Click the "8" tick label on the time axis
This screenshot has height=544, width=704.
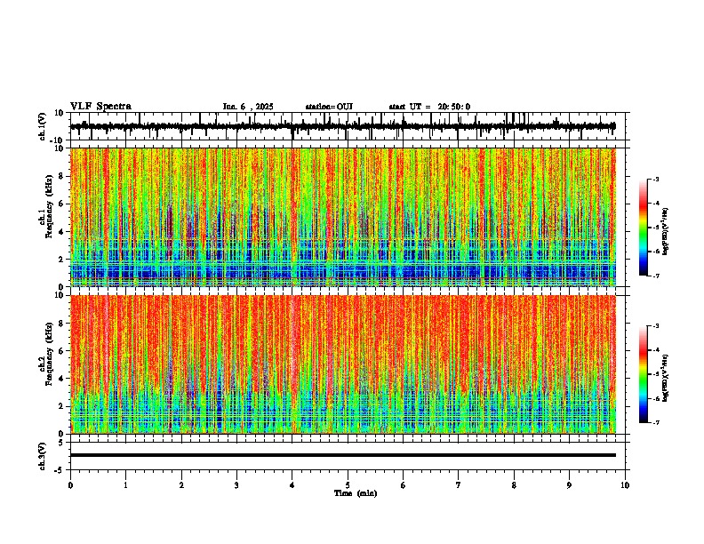[514, 485]
